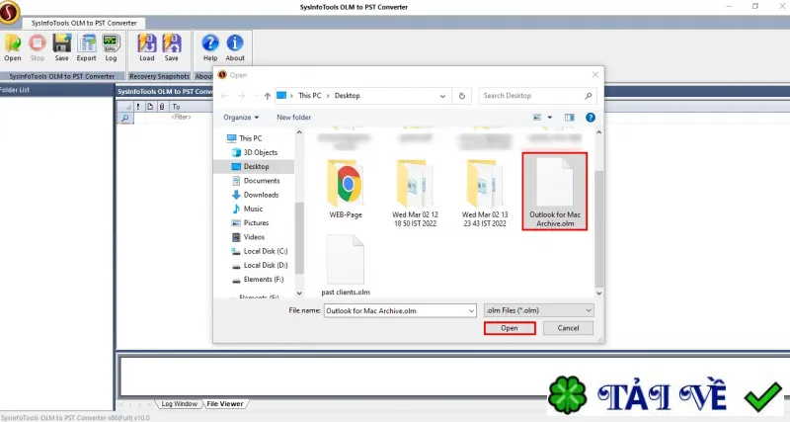Click the File name text field
The width and height of the screenshot is (790, 422).
pos(395,311)
